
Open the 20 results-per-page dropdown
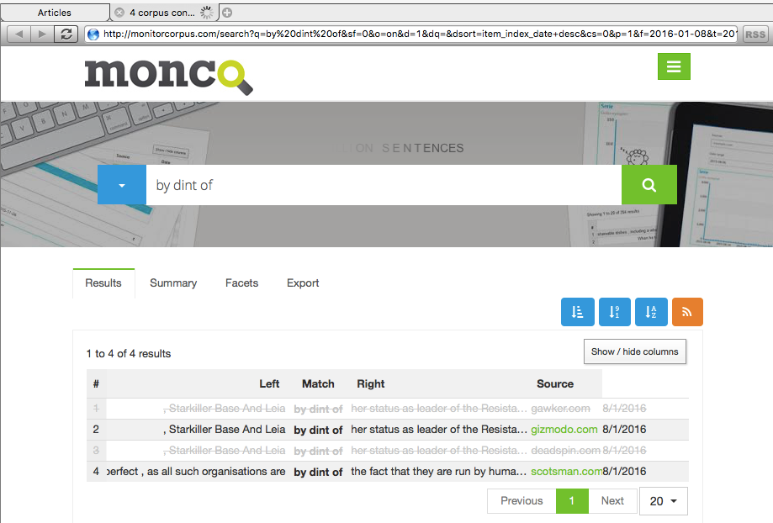(664, 501)
